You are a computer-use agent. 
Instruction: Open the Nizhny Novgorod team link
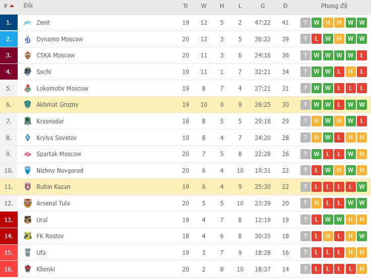(60, 171)
